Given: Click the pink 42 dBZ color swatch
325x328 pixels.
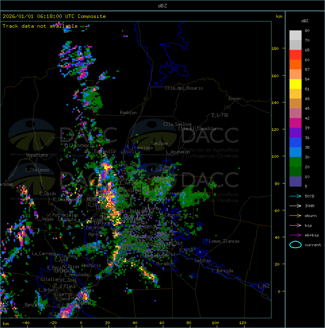Looking at the screenshot, I should [295, 113].
